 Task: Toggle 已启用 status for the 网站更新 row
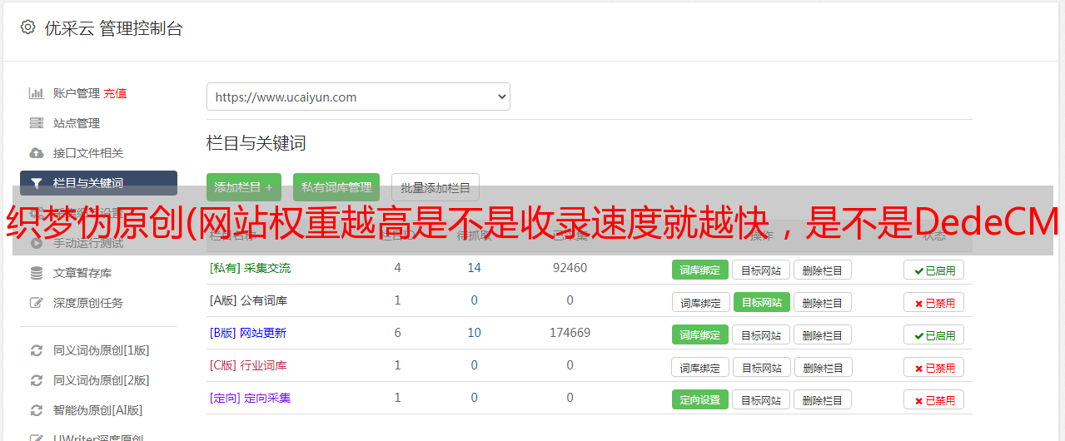pyautogui.click(x=934, y=334)
